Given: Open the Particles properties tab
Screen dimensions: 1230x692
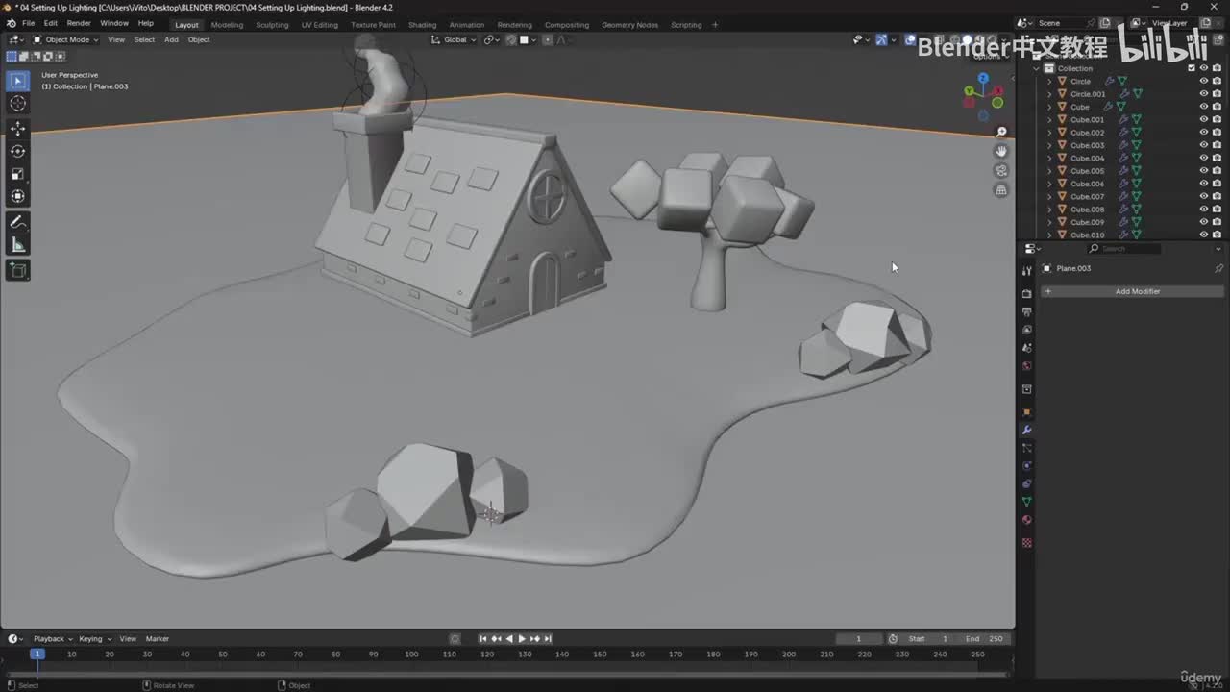Looking at the screenshot, I should [1026, 448].
